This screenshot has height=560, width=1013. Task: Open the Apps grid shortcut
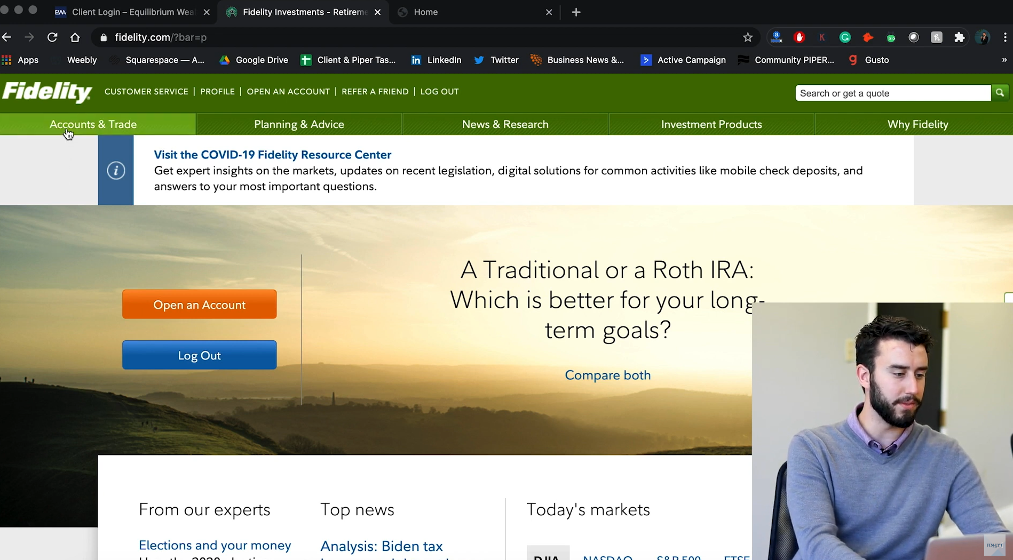tap(20, 60)
